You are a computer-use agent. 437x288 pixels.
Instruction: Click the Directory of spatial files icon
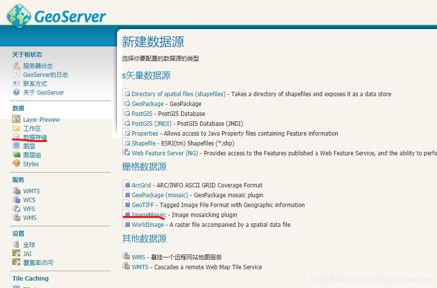[126, 93]
